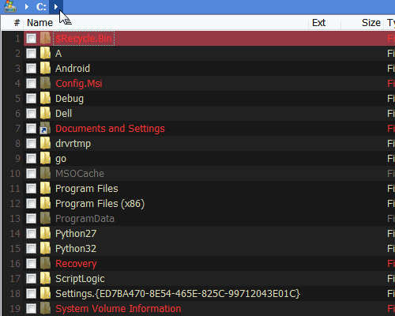The image size is (395, 316).
Task: Select the drvrtmp folder name
Action: pyautogui.click(x=73, y=144)
